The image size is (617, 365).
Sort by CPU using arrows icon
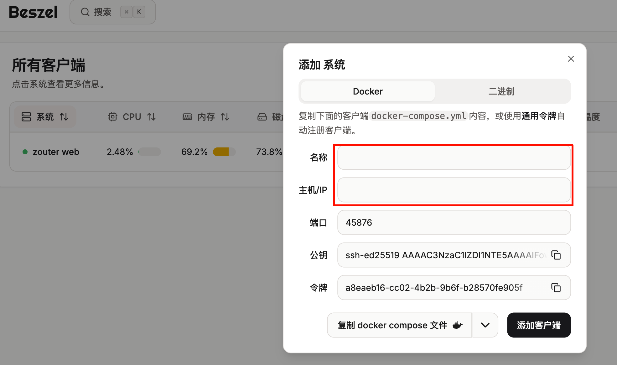pyautogui.click(x=152, y=117)
